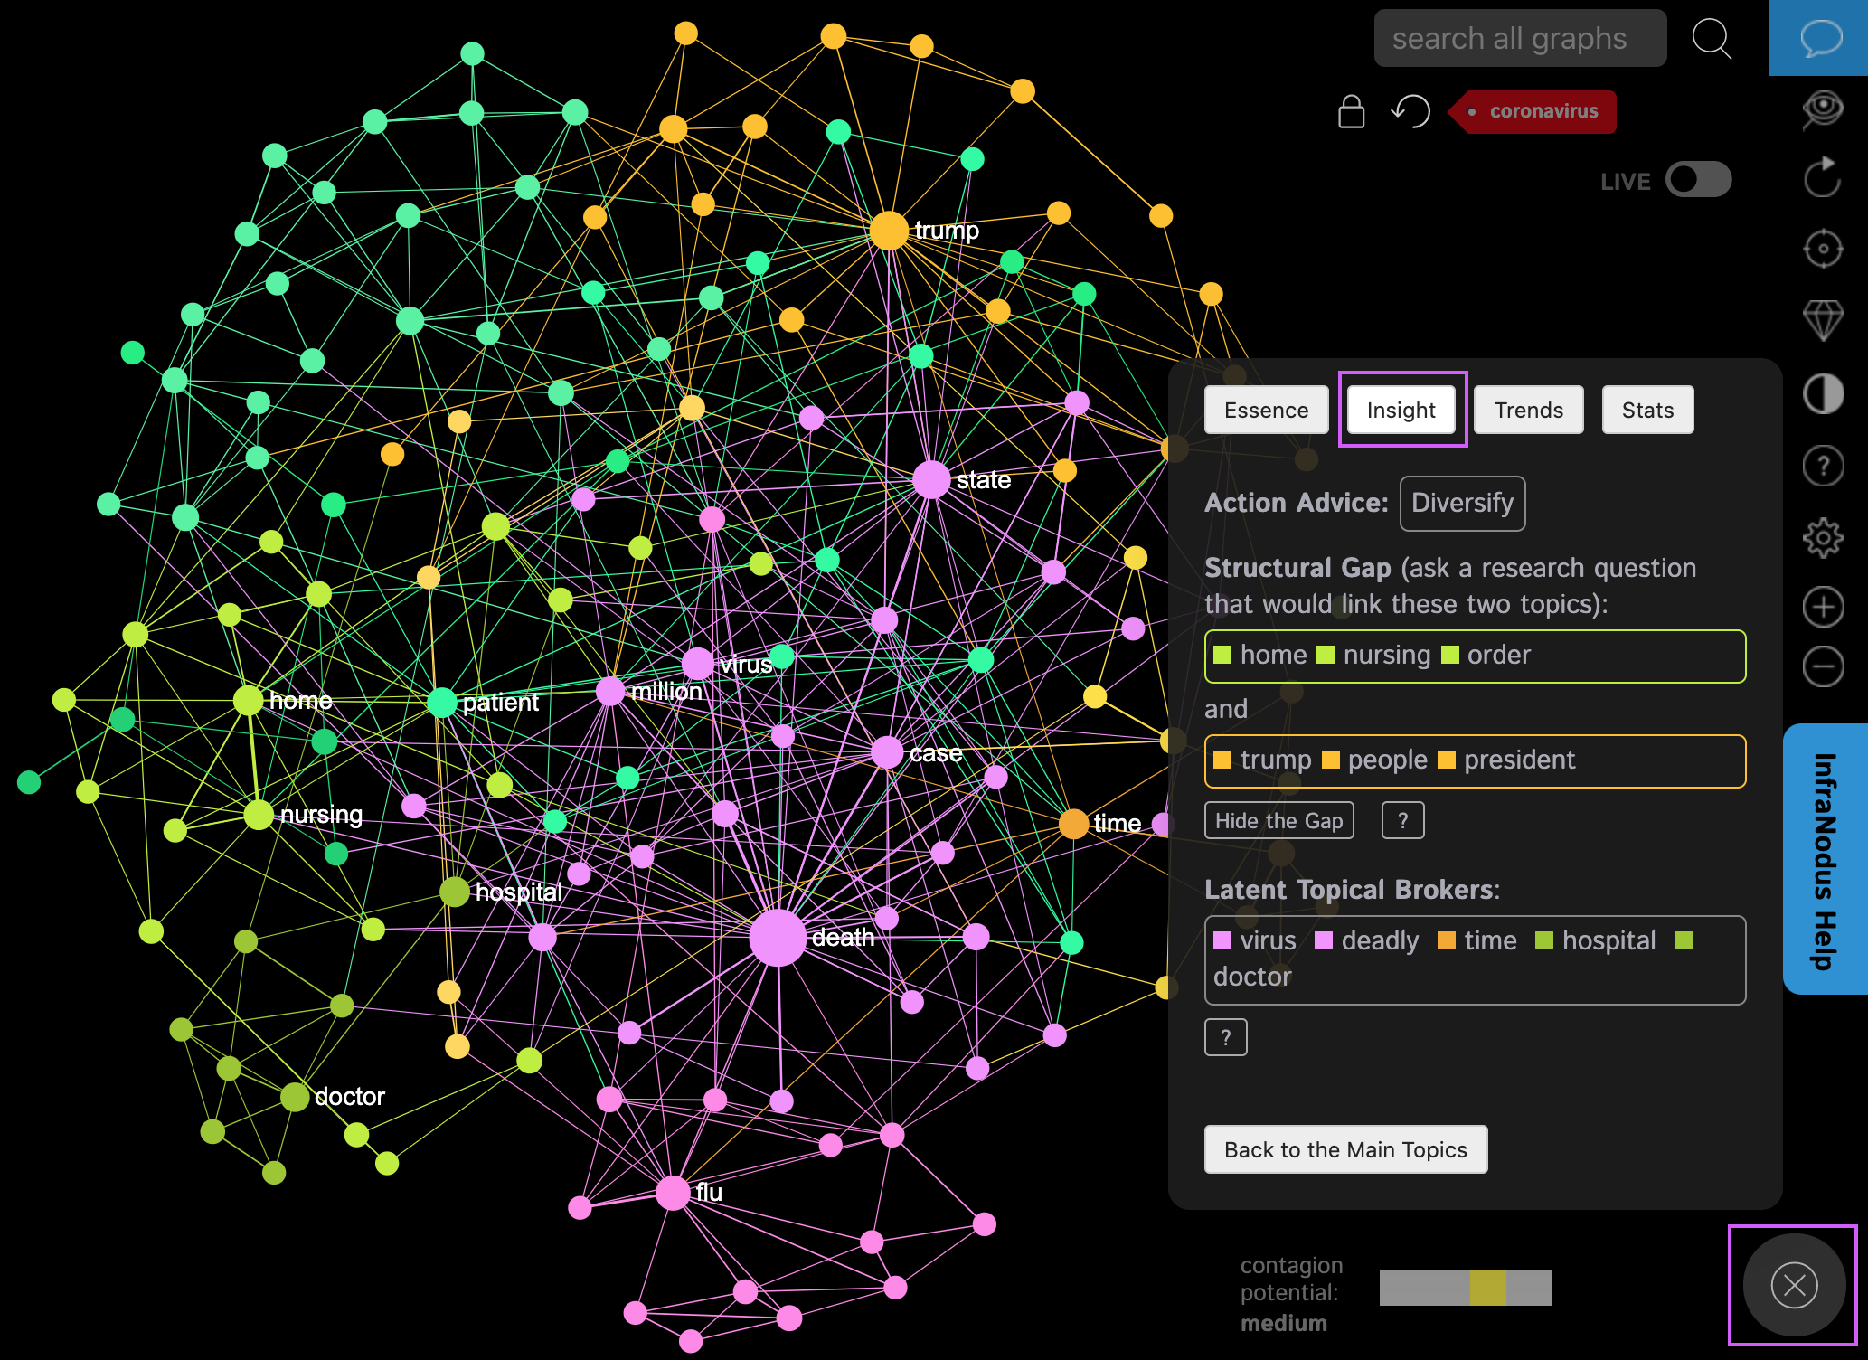Click the undo circular arrow icon
The width and height of the screenshot is (1868, 1360).
(1410, 112)
